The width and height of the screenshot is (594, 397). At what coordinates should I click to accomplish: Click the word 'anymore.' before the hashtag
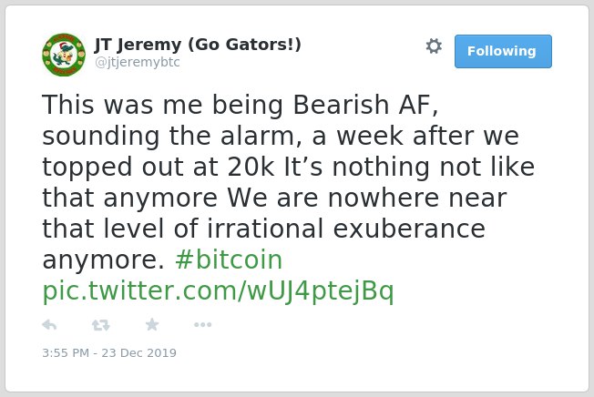coord(103,262)
